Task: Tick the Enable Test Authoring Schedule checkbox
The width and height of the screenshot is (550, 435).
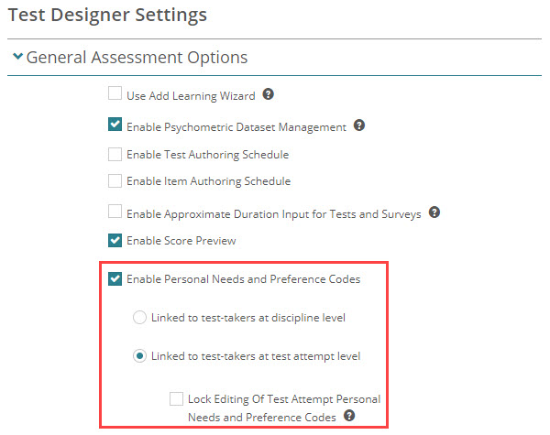Action: pos(115,154)
